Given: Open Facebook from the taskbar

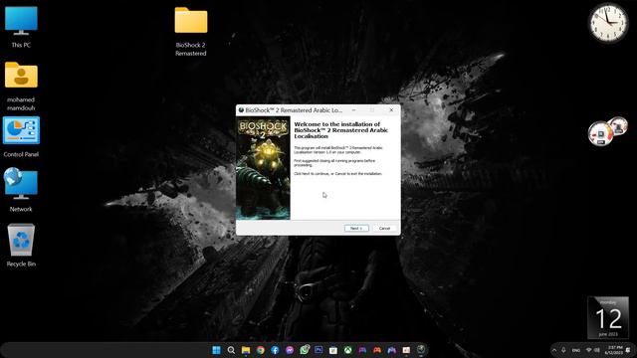Looking at the screenshot, I should [275, 350].
